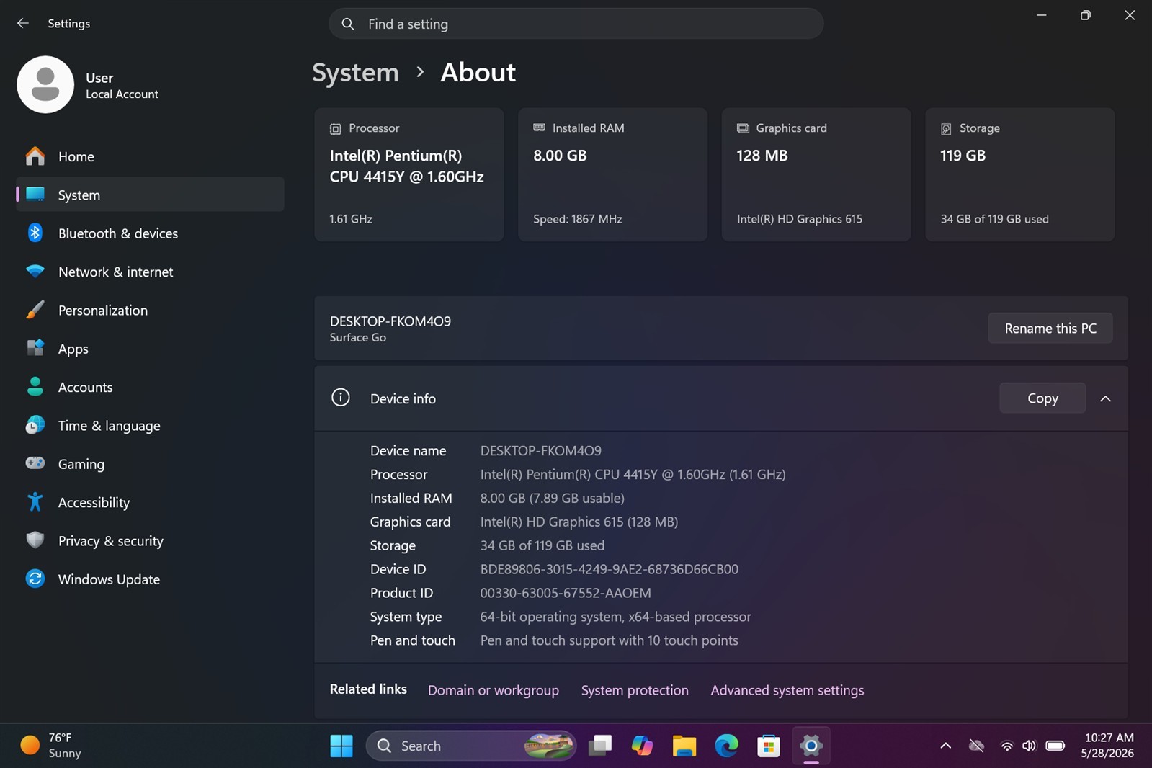Open Microsoft Store from the taskbar
This screenshot has height=768, width=1152.
(769, 746)
